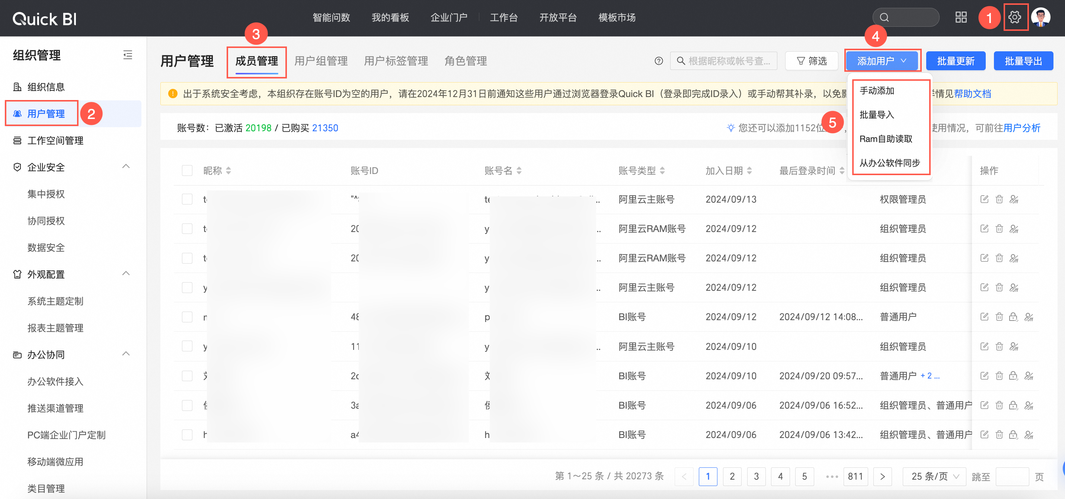Focus the global search box in header
The width and height of the screenshot is (1065, 499).
click(x=905, y=17)
